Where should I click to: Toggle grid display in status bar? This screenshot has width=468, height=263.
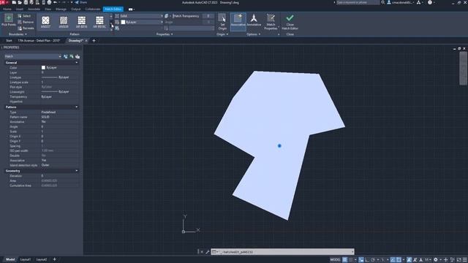point(345,260)
